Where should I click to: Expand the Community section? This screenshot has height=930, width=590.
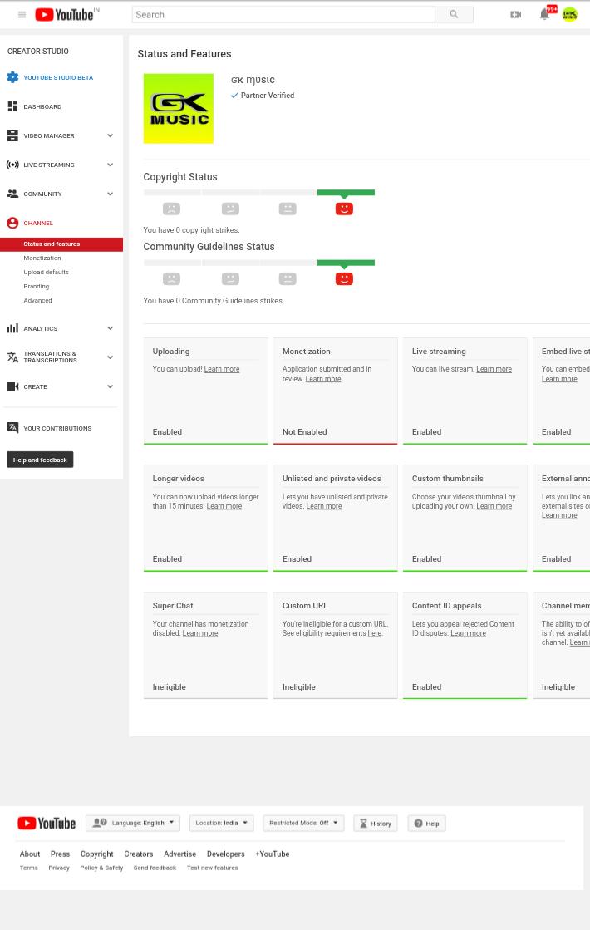[110, 194]
